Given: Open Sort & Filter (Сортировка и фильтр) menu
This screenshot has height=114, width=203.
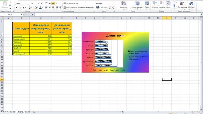Looking at the screenshot, I should (182, 5).
